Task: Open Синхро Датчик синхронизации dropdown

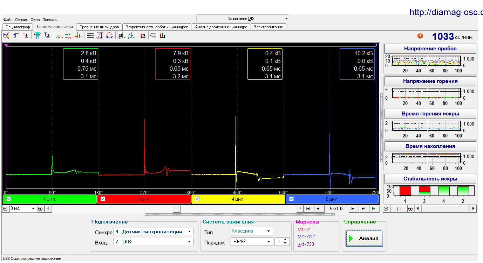Action: coord(154,232)
